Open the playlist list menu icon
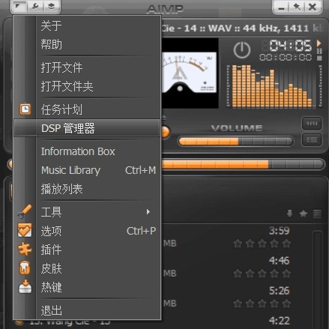 point(317,214)
